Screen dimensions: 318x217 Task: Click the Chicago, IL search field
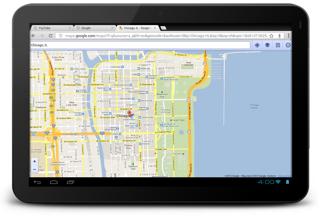point(140,45)
